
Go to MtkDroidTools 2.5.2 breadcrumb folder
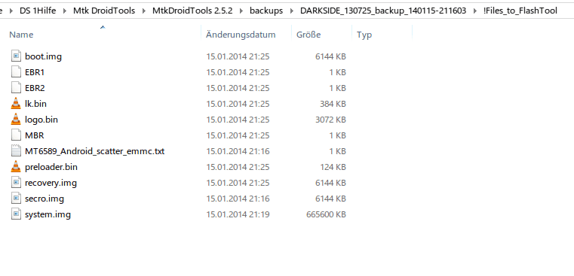(192, 11)
